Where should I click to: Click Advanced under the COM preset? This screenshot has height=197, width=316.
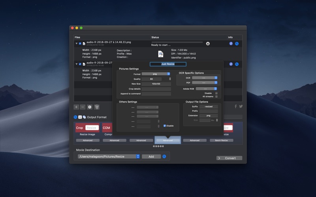pos(115,140)
